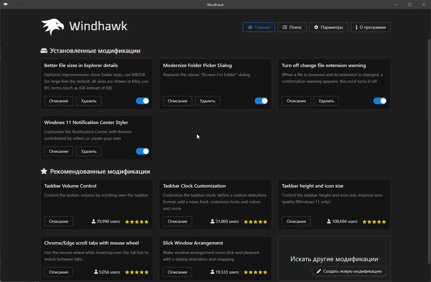Click the users icon next to 9,056 users
Screen dimensions: 431x282
click(x=96, y=272)
